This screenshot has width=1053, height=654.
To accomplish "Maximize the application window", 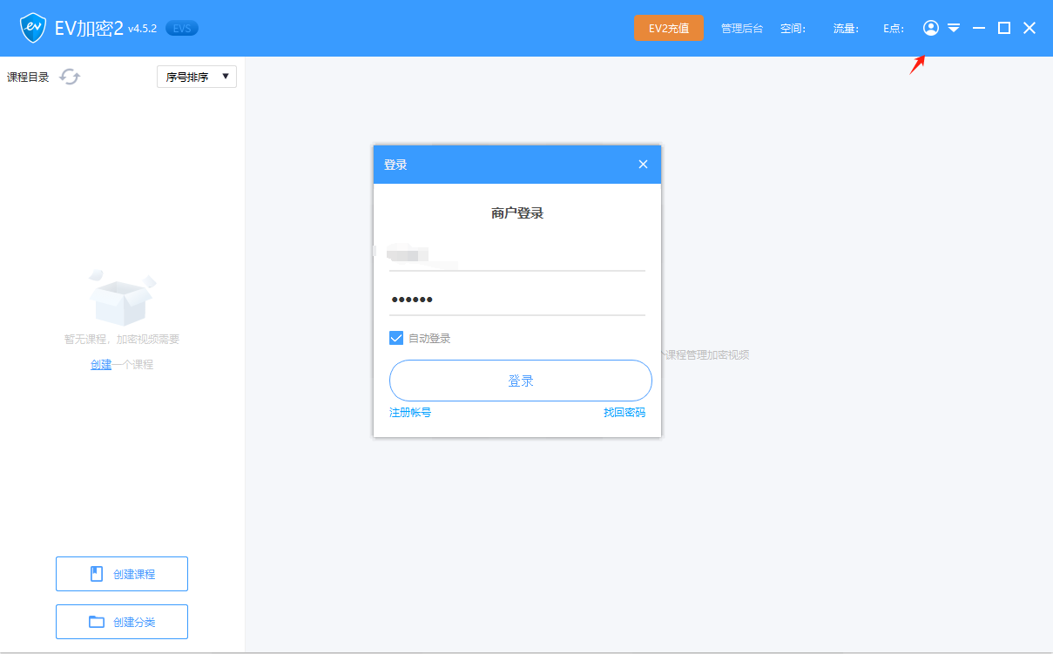I will coord(1003,28).
